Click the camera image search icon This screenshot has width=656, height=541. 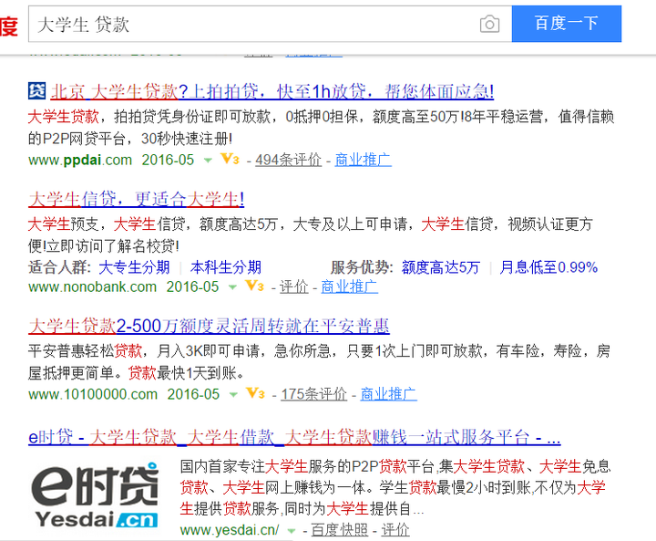(x=489, y=24)
